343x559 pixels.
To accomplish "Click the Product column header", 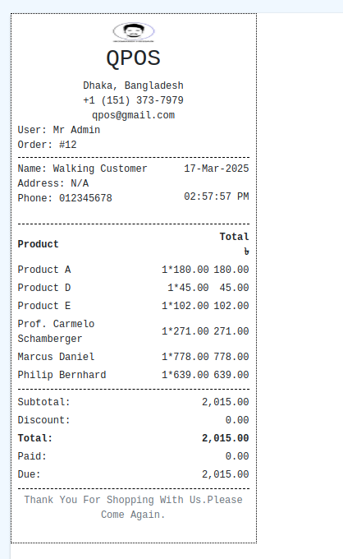I will tap(38, 244).
